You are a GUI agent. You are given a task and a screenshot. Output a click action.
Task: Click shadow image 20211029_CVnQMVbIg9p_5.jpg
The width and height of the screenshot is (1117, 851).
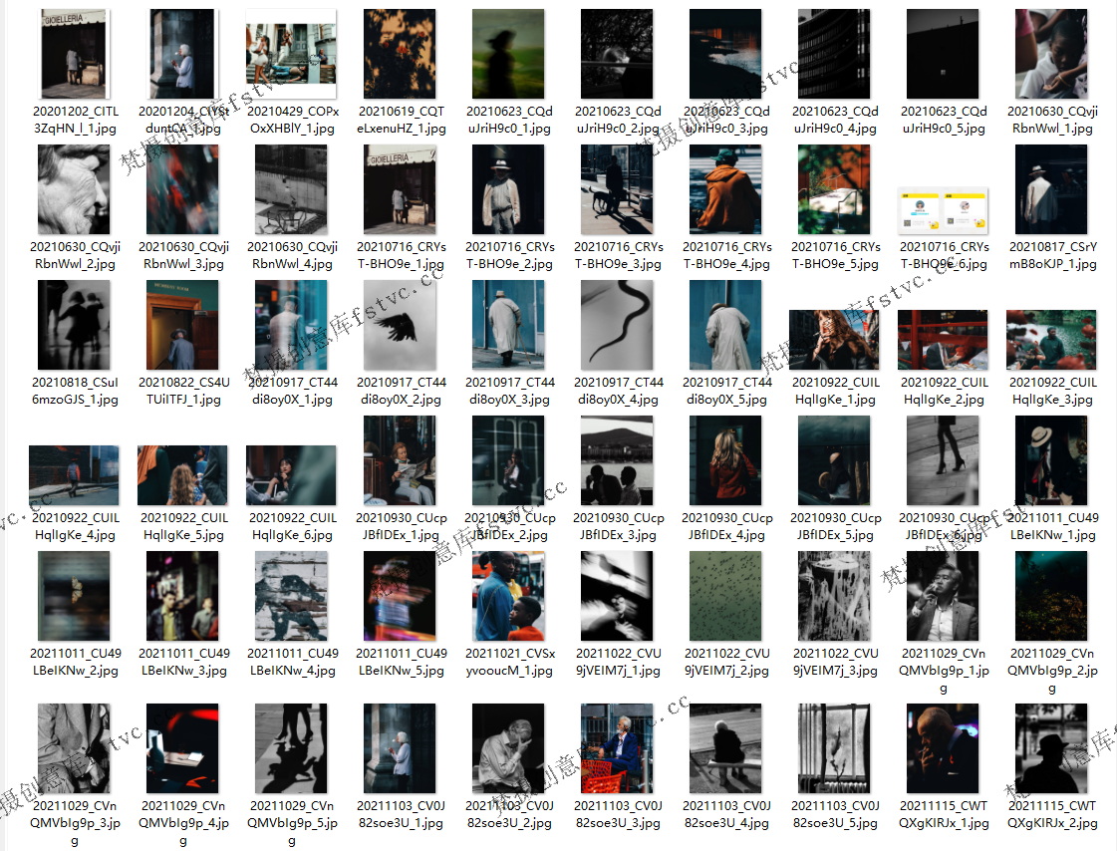point(291,748)
